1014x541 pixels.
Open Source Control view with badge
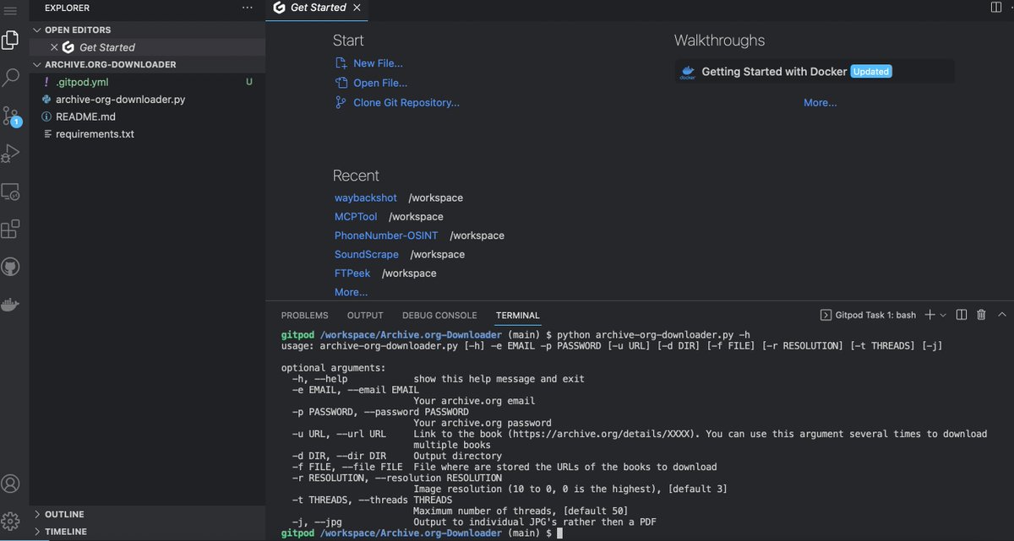11,116
